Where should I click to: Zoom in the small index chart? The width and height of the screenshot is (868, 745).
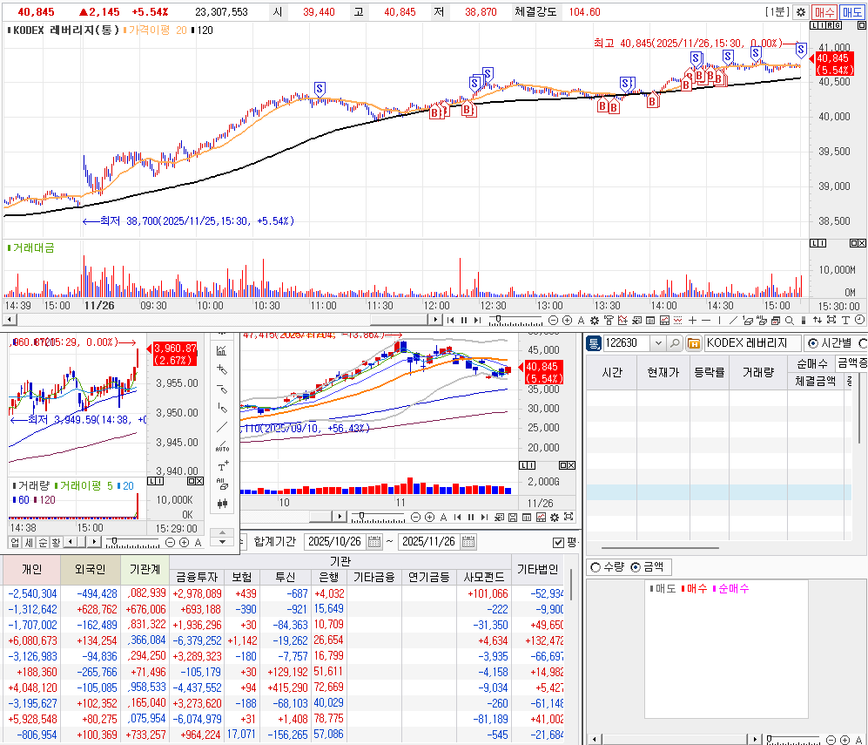184,543
